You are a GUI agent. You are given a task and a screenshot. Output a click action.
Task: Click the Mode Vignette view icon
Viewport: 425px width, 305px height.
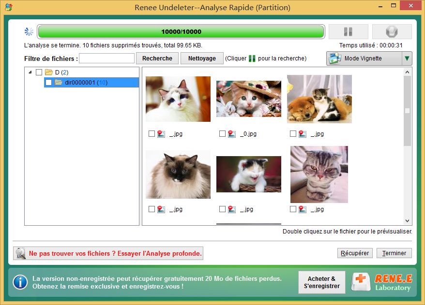[334, 58]
